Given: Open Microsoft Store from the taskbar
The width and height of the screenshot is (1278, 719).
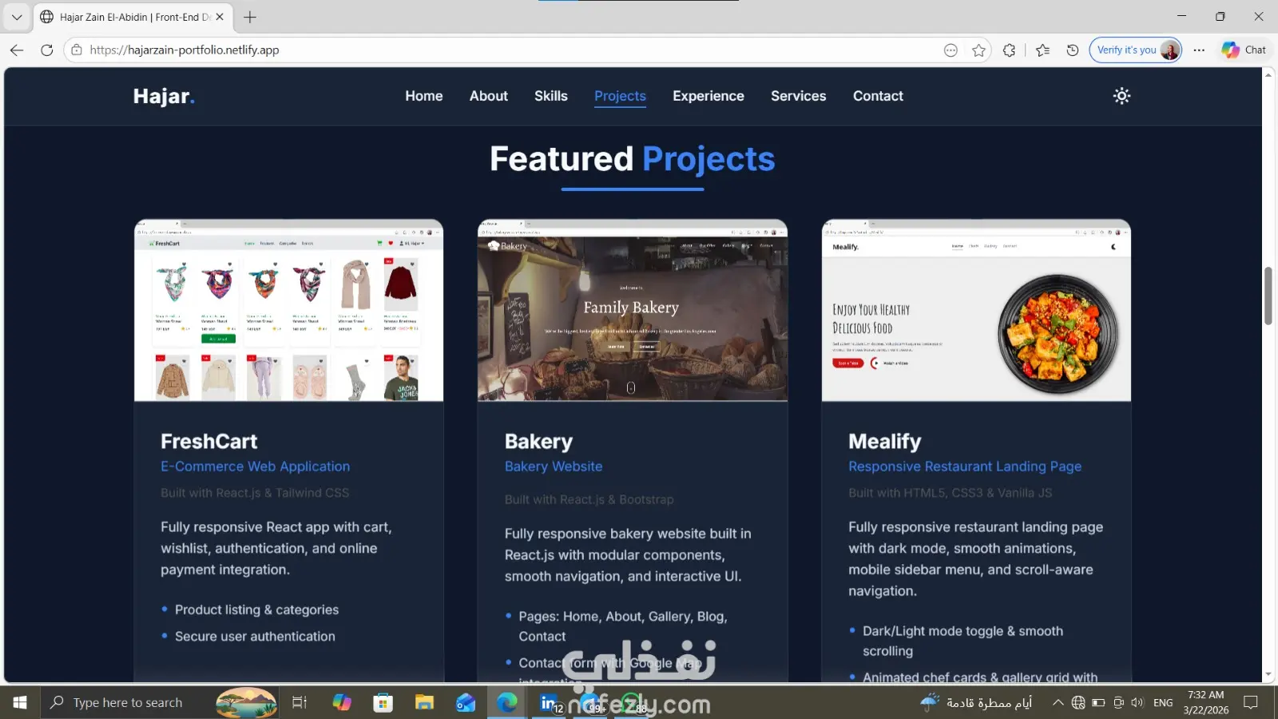Looking at the screenshot, I should pyautogui.click(x=383, y=702).
